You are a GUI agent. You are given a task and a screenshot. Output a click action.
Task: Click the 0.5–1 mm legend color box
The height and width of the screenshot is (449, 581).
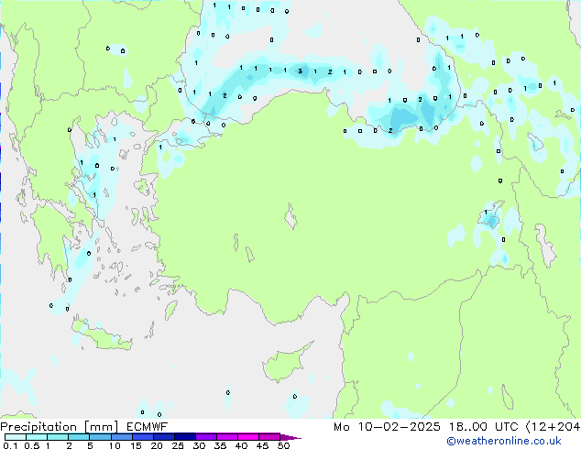click(x=37, y=437)
